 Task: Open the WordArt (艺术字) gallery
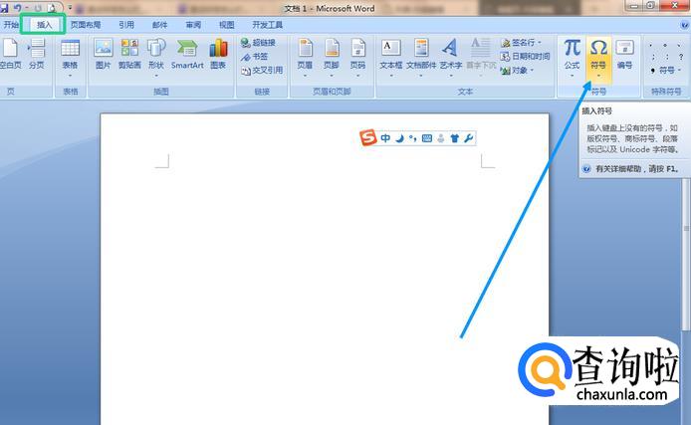click(451, 58)
